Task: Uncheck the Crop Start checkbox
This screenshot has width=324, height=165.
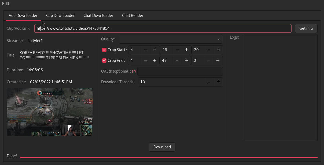Action: click(104, 50)
